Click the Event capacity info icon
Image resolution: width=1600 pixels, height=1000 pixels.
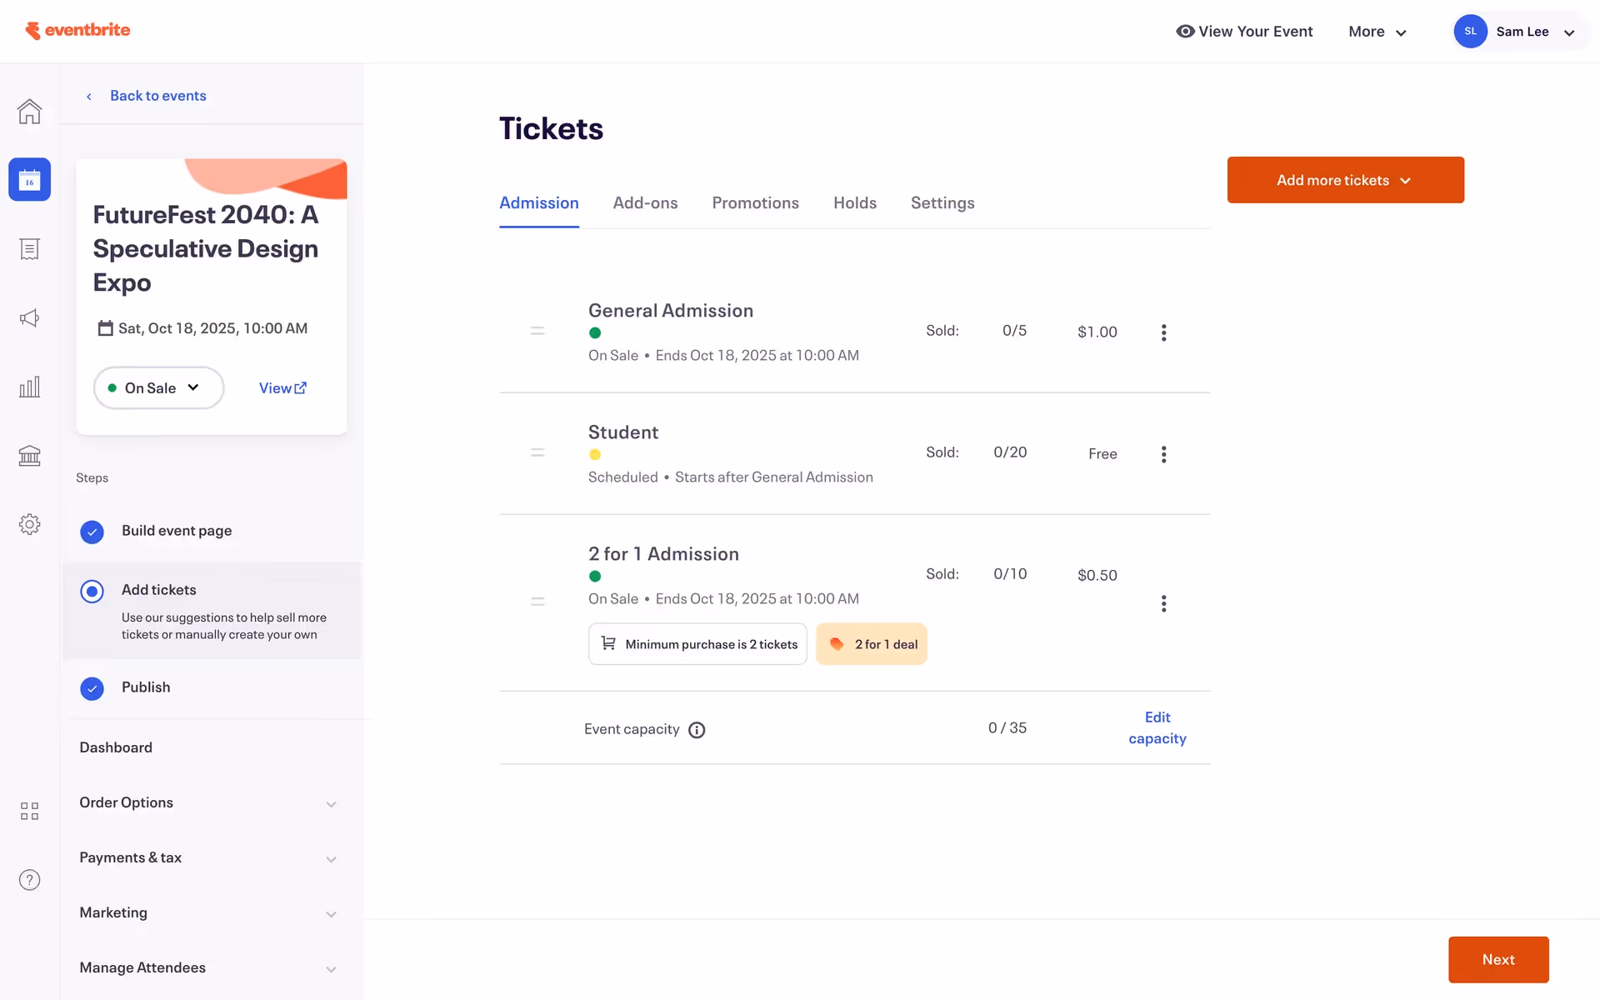[x=697, y=730]
